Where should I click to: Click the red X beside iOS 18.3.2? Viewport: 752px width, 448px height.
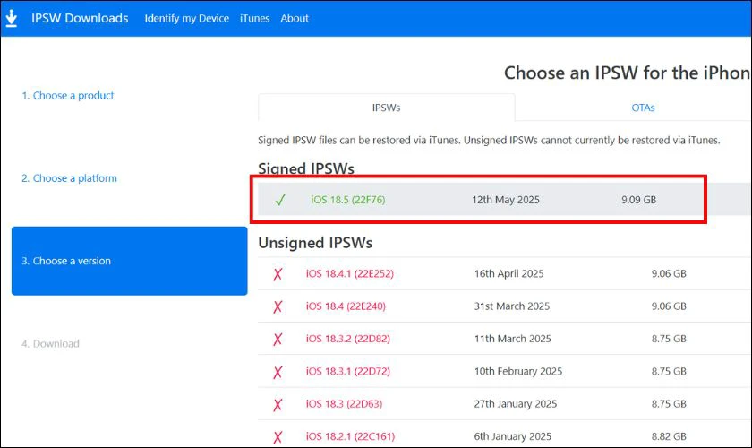point(278,340)
